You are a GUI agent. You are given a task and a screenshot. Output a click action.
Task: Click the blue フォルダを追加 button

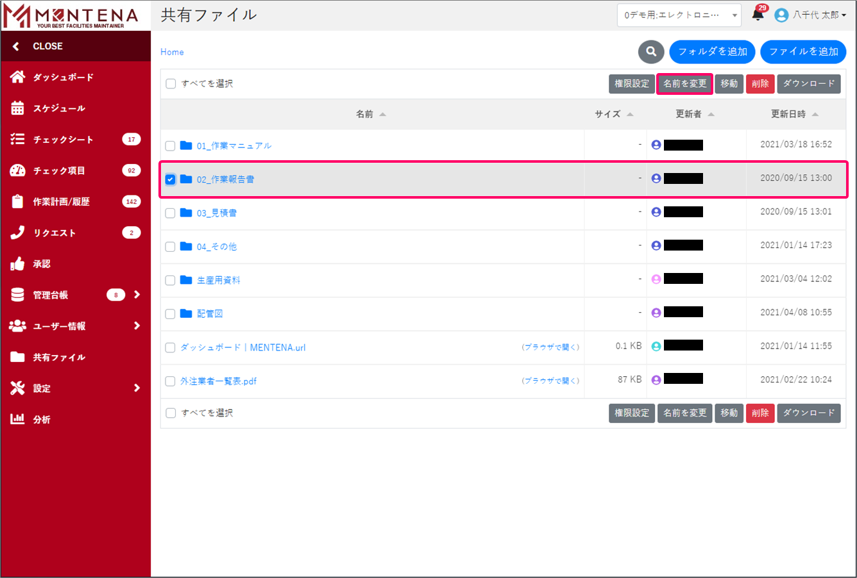(x=712, y=52)
